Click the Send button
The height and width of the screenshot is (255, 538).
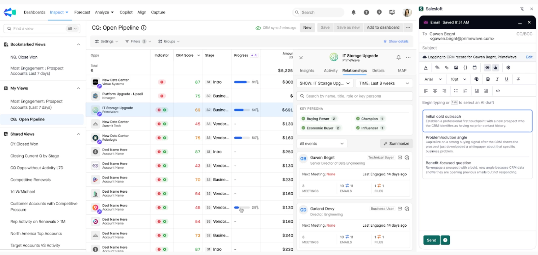click(x=431, y=240)
